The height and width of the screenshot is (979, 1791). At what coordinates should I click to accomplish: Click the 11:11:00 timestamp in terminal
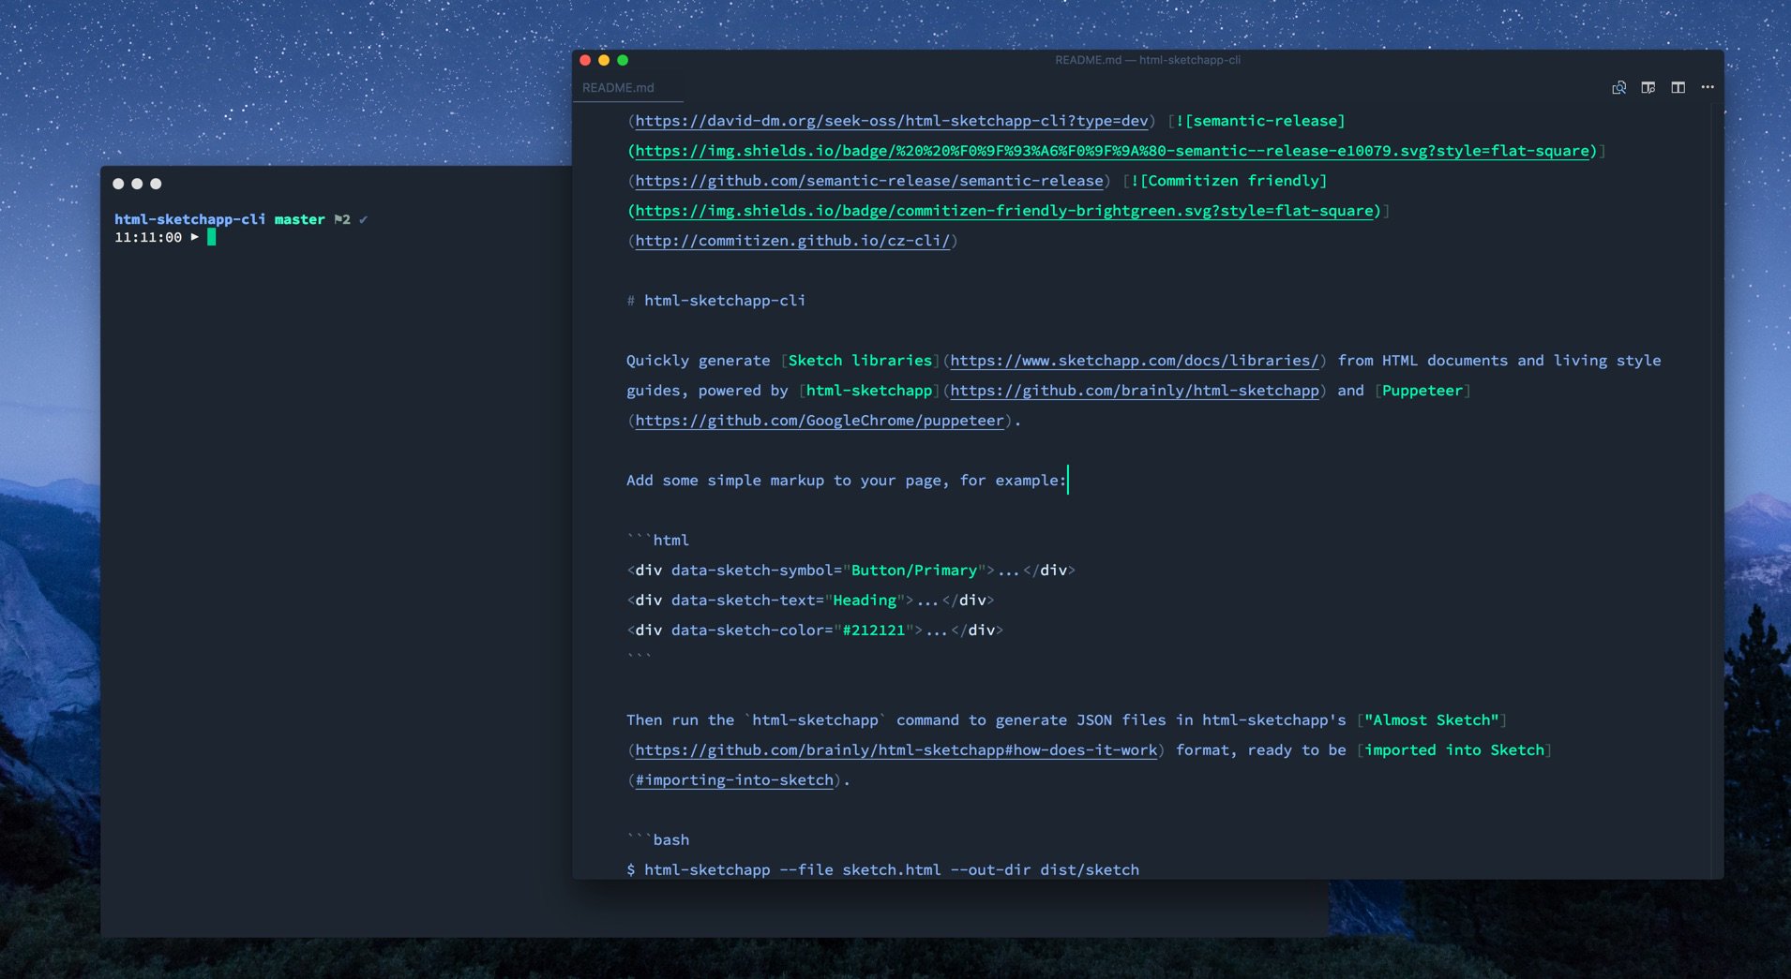pyautogui.click(x=148, y=238)
